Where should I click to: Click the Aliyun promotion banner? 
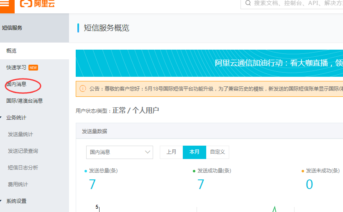coord(209,63)
